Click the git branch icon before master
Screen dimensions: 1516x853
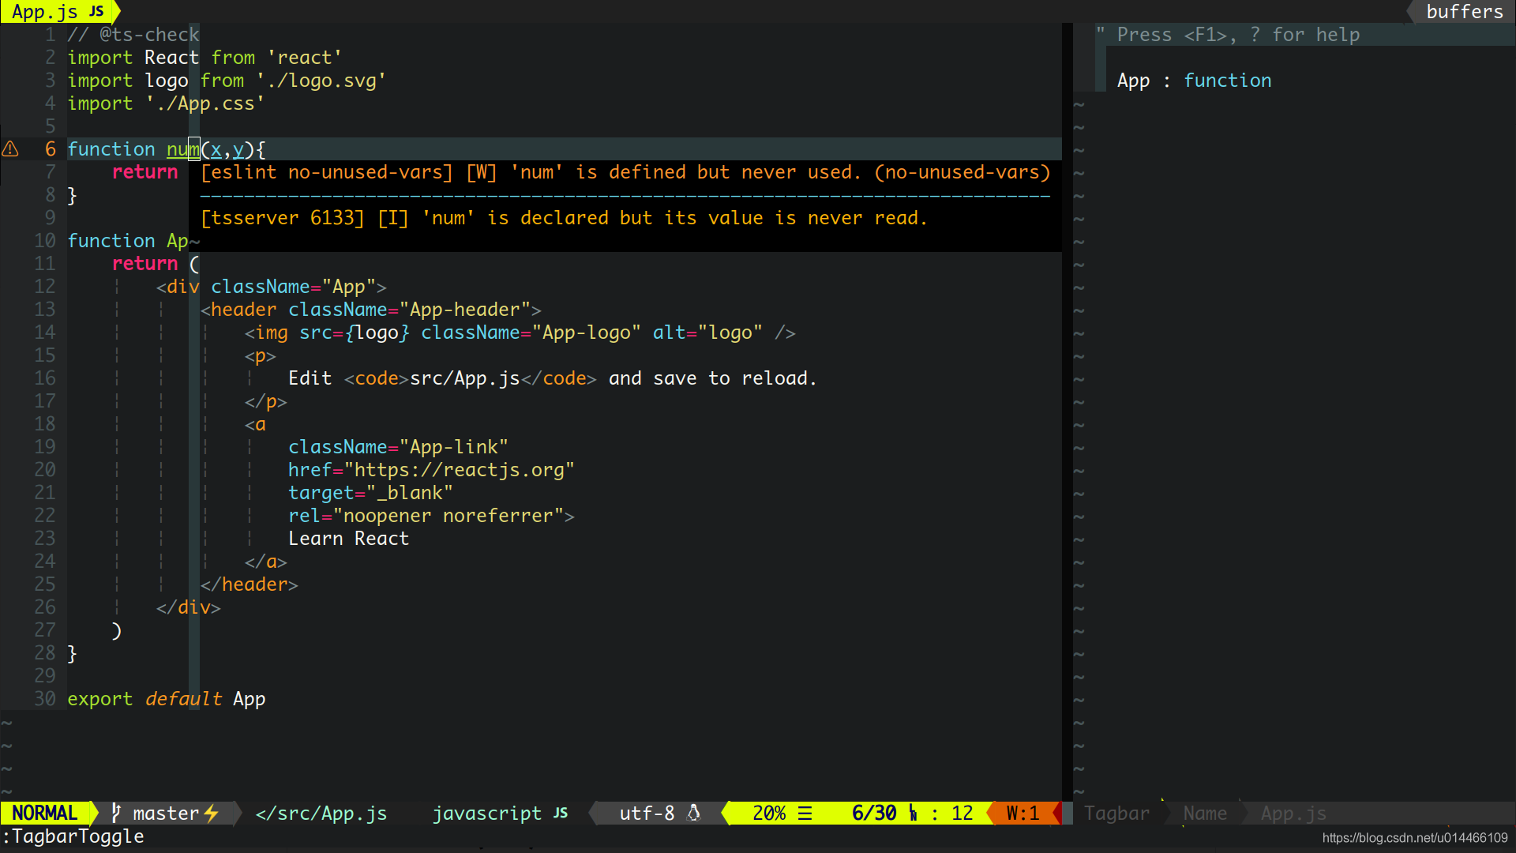coord(116,813)
